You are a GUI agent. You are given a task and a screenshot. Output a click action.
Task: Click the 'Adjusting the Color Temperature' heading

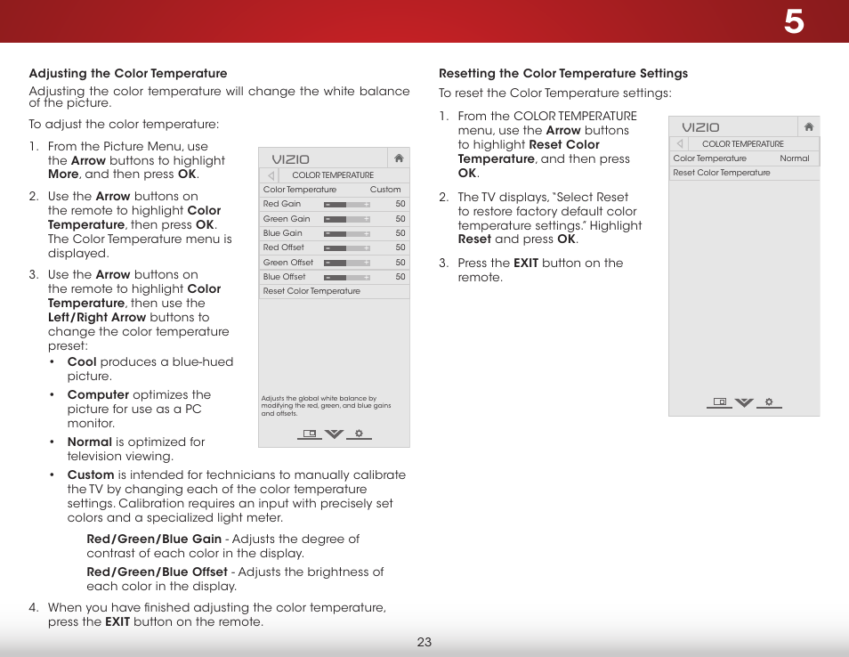(x=128, y=73)
